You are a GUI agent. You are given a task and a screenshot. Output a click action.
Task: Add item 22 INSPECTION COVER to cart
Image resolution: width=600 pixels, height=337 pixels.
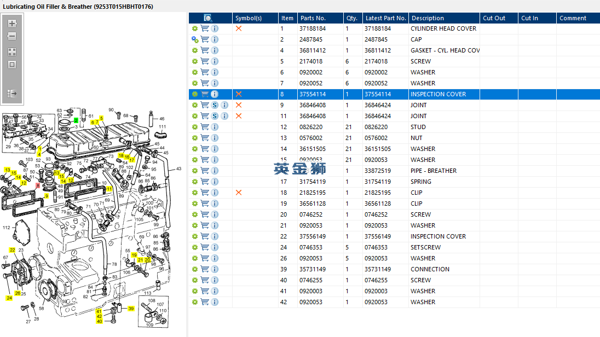(x=205, y=236)
